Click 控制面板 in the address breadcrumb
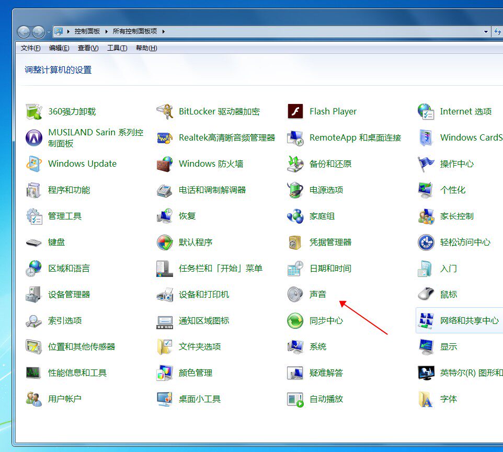Screen dimensions: 503x452 [87, 31]
